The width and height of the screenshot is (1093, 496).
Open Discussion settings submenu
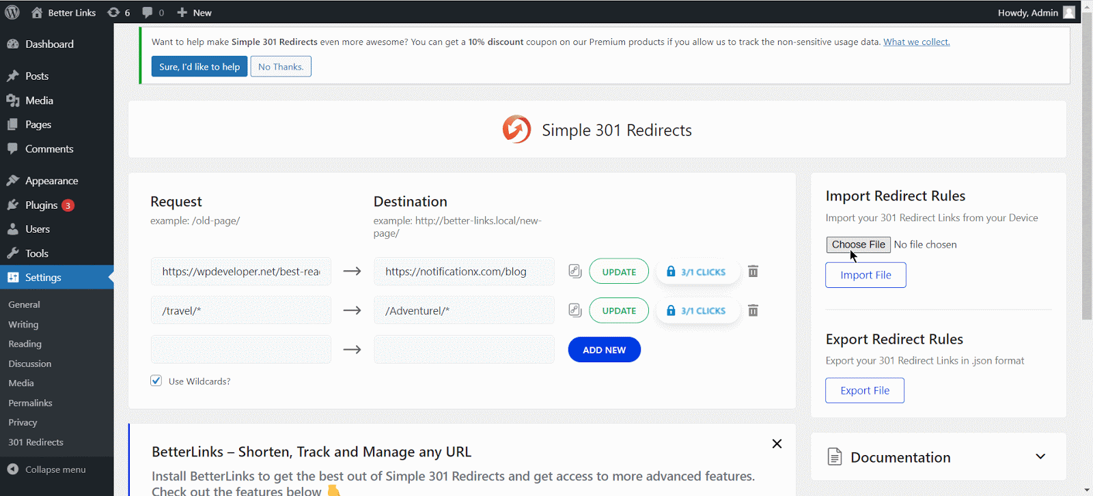(29, 364)
